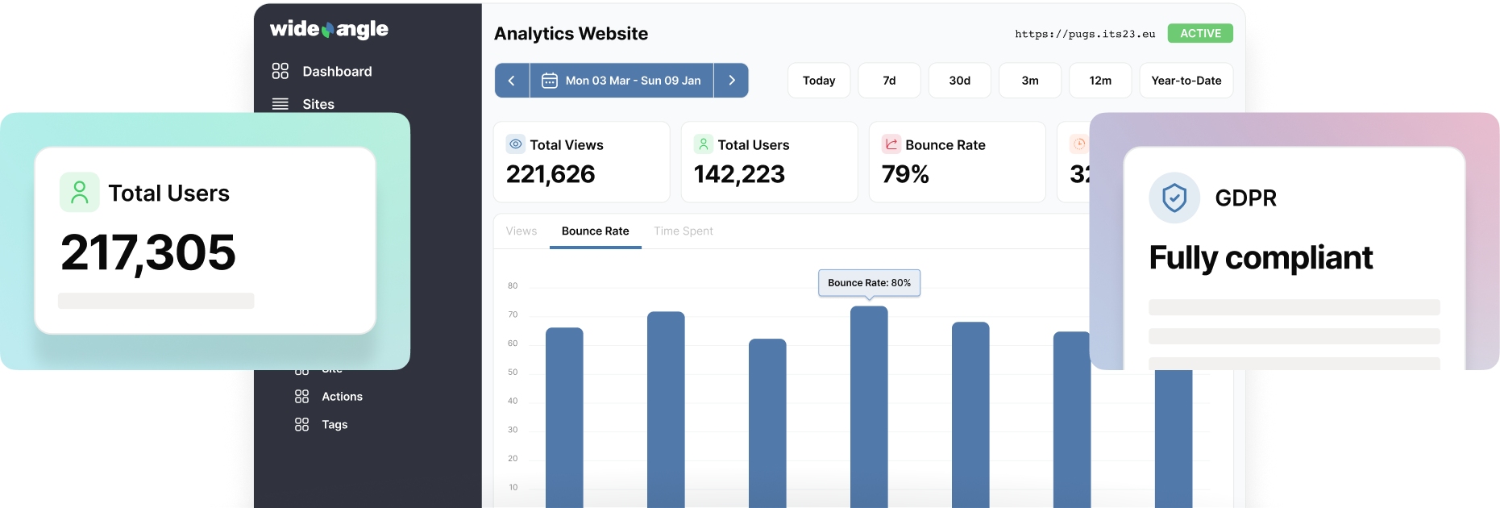Switch to the Time Spent tab

pyautogui.click(x=684, y=231)
